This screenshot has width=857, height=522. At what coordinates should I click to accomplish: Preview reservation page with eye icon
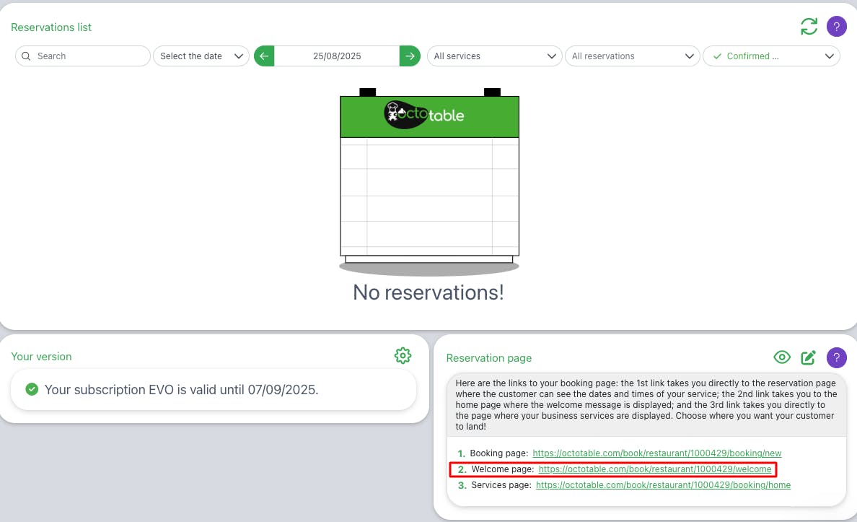782,357
